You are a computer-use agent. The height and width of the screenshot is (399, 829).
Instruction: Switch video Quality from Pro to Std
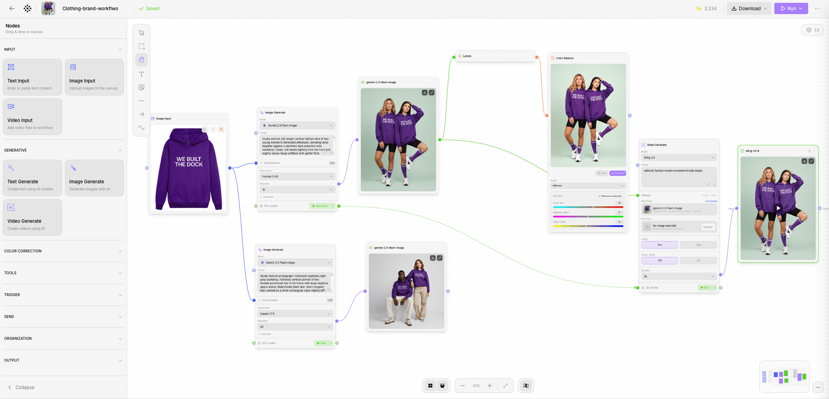(x=698, y=245)
